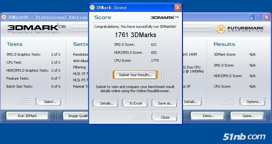Launch the Demo button
The height and width of the screenshot is (144, 272).
[209, 116]
